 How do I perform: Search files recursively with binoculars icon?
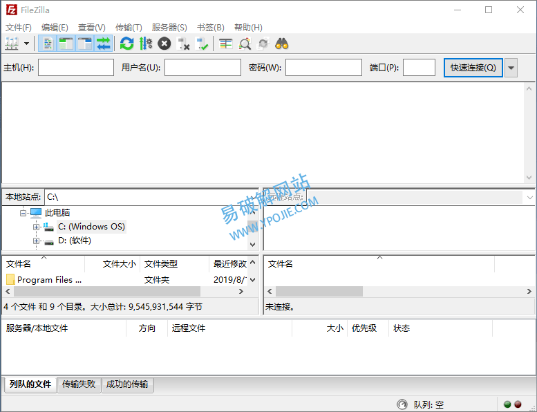(282, 44)
